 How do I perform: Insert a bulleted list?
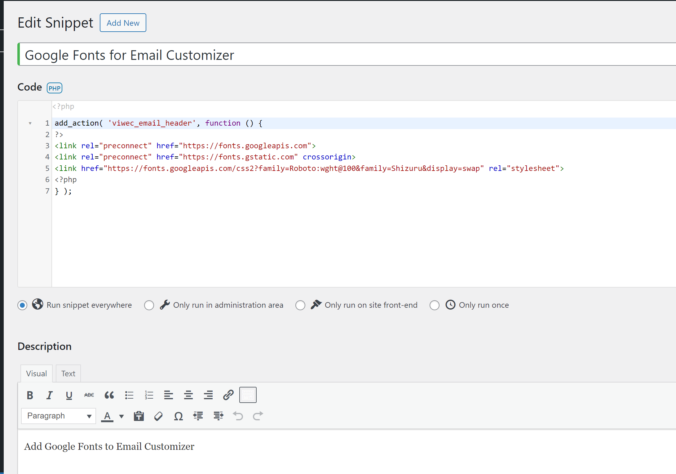[129, 395]
